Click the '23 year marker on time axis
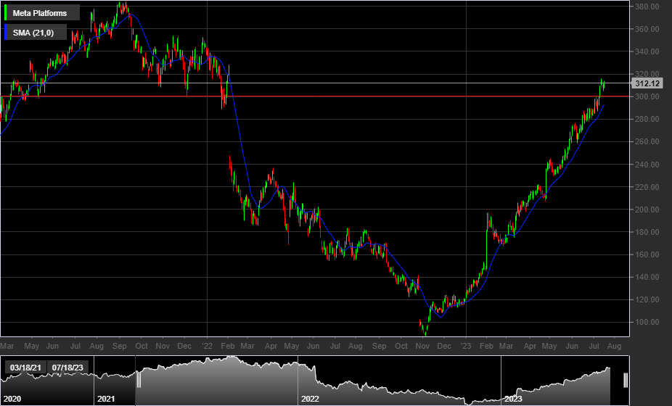The height and width of the screenshot is (406, 672). (x=465, y=347)
